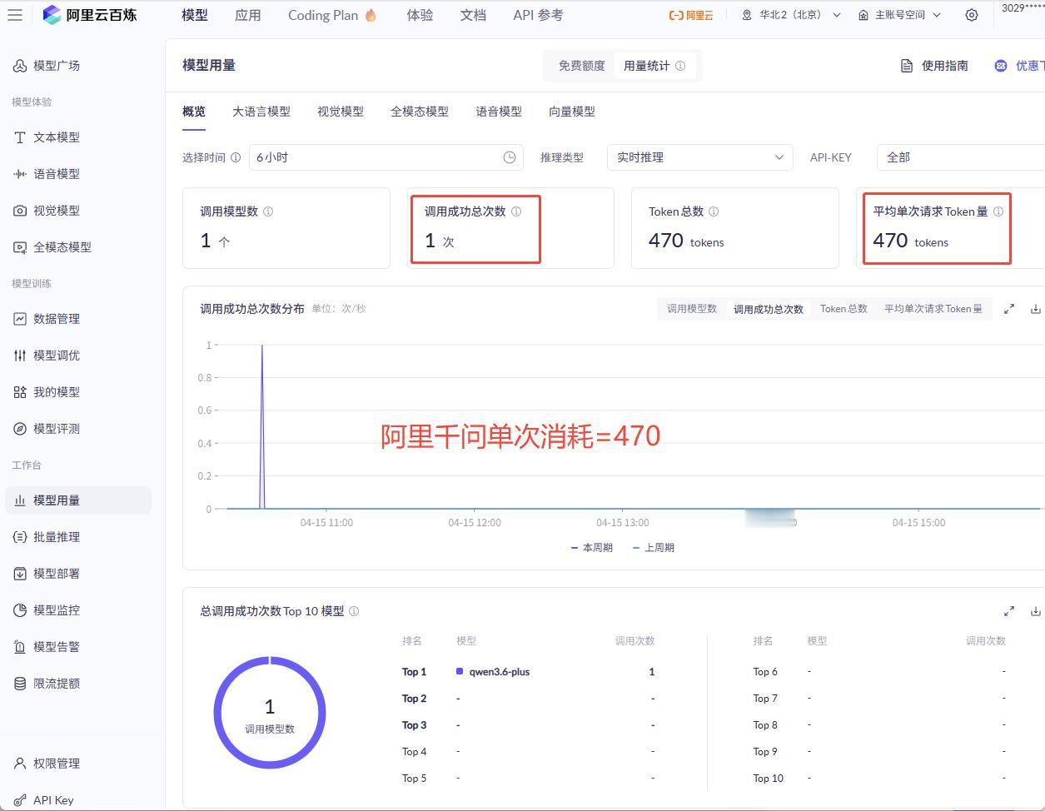Click the 限流提额 database icon
1045x811 pixels.
[x=20, y=684]
